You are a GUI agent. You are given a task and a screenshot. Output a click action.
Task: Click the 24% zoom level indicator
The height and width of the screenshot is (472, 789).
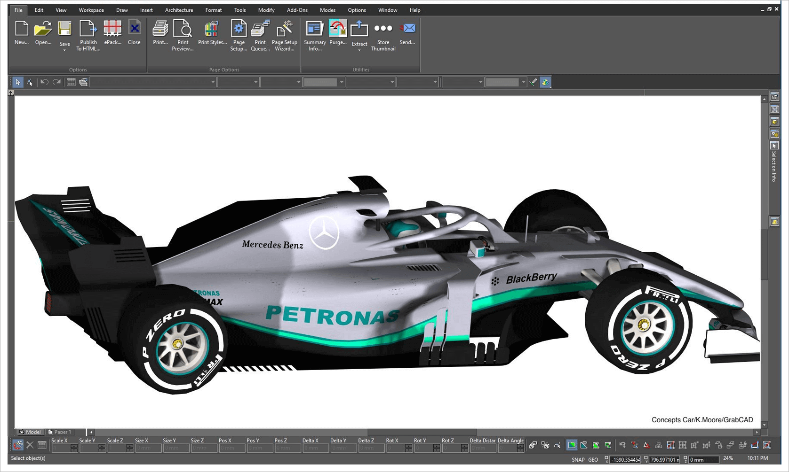point(728,458)
